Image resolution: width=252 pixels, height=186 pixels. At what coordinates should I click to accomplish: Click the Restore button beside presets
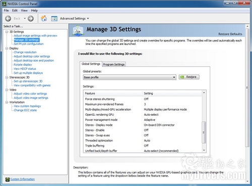(x=189, y=77)
